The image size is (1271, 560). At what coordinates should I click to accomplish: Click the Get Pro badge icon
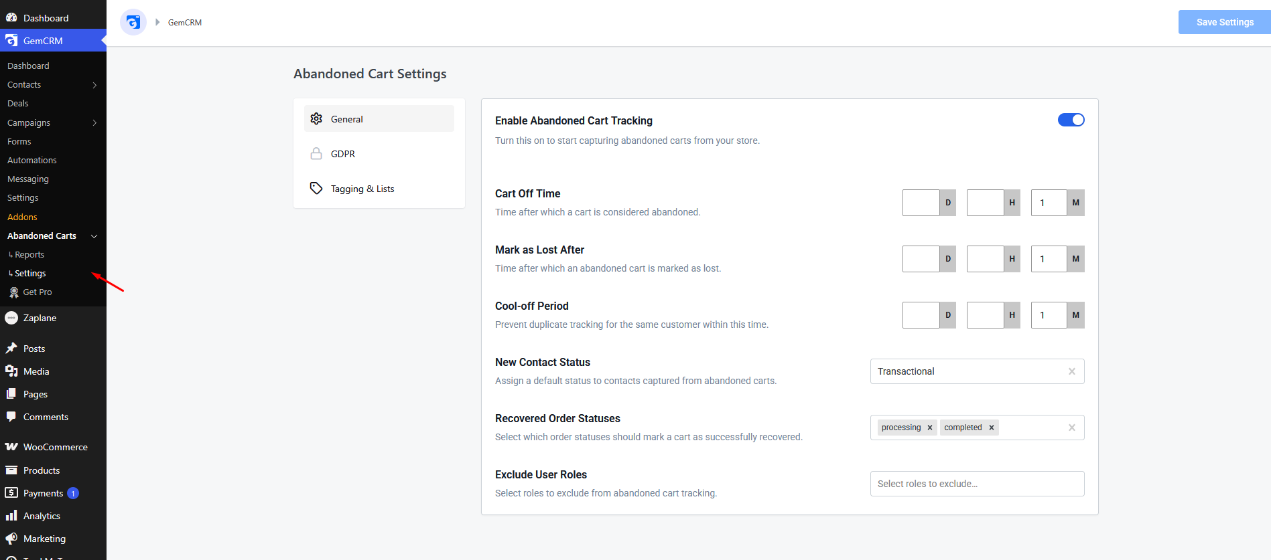14,292
